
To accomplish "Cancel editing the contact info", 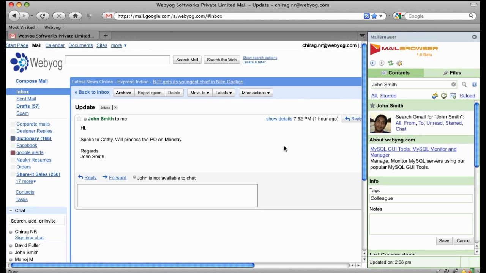I will 464,241.
